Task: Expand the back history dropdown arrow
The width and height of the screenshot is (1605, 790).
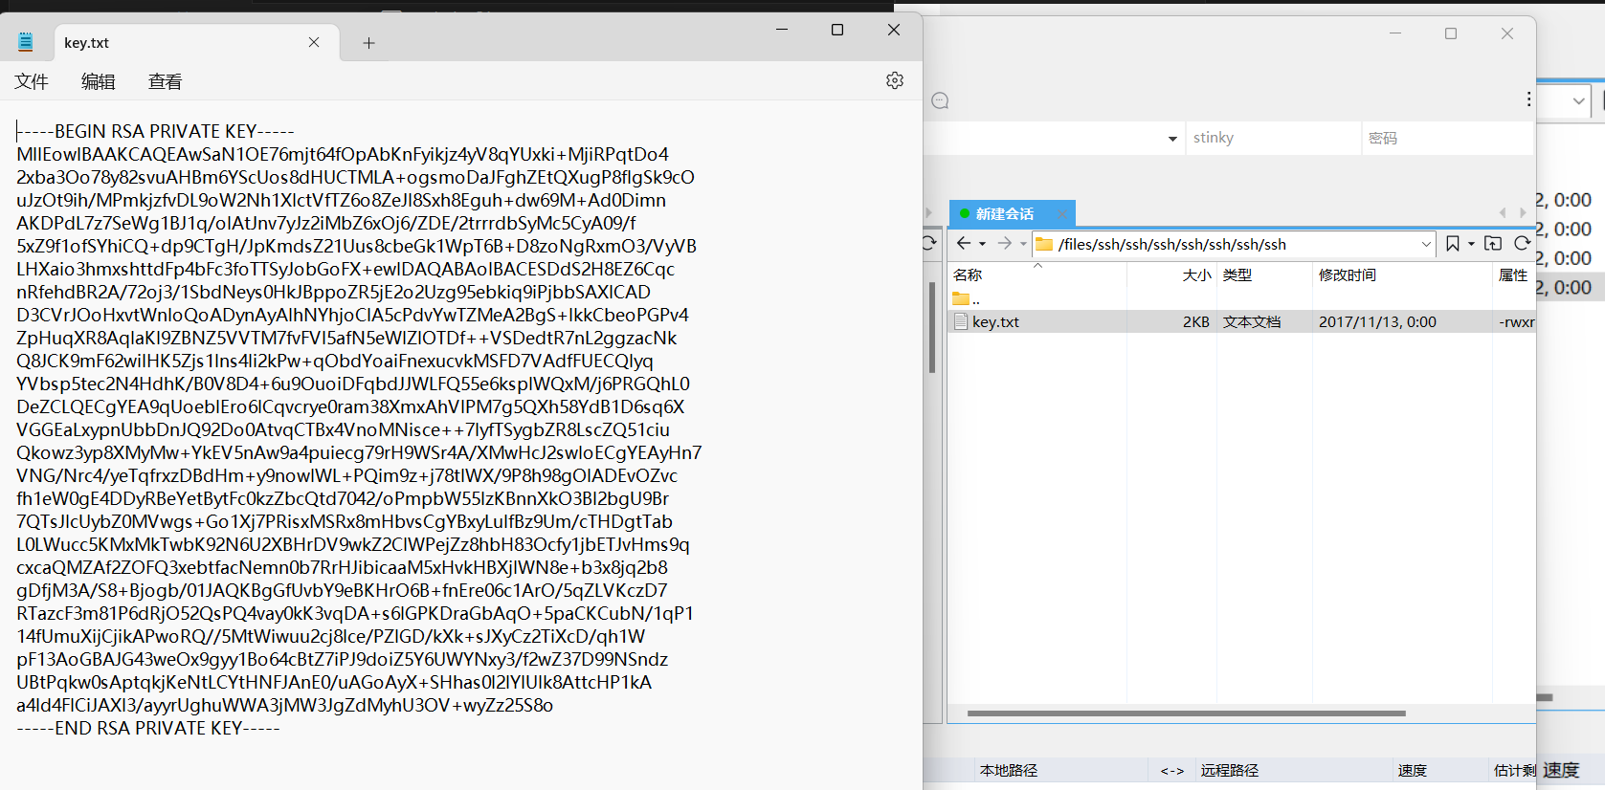Action: tap(982, 245)
